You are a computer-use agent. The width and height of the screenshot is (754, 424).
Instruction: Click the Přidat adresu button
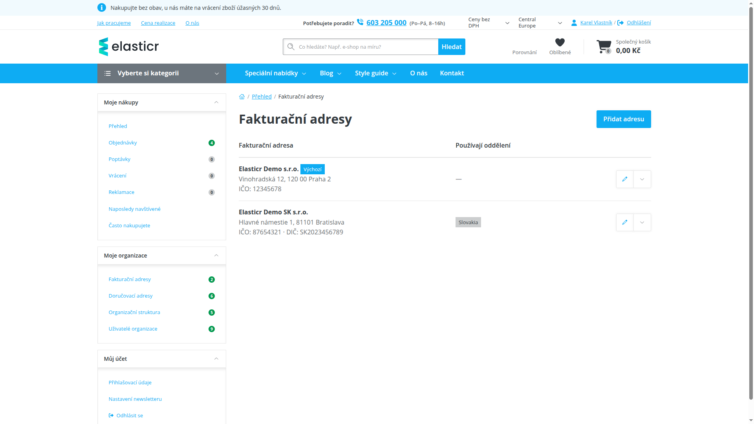pos(624,119)
